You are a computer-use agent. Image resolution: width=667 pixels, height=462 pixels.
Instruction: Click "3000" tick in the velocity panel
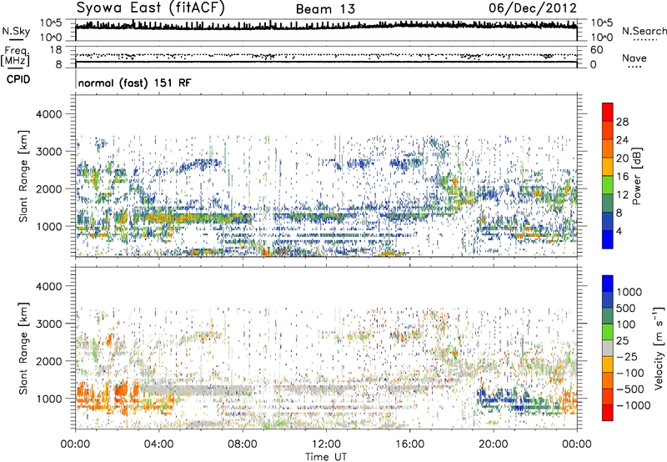(x=48, y=324)
